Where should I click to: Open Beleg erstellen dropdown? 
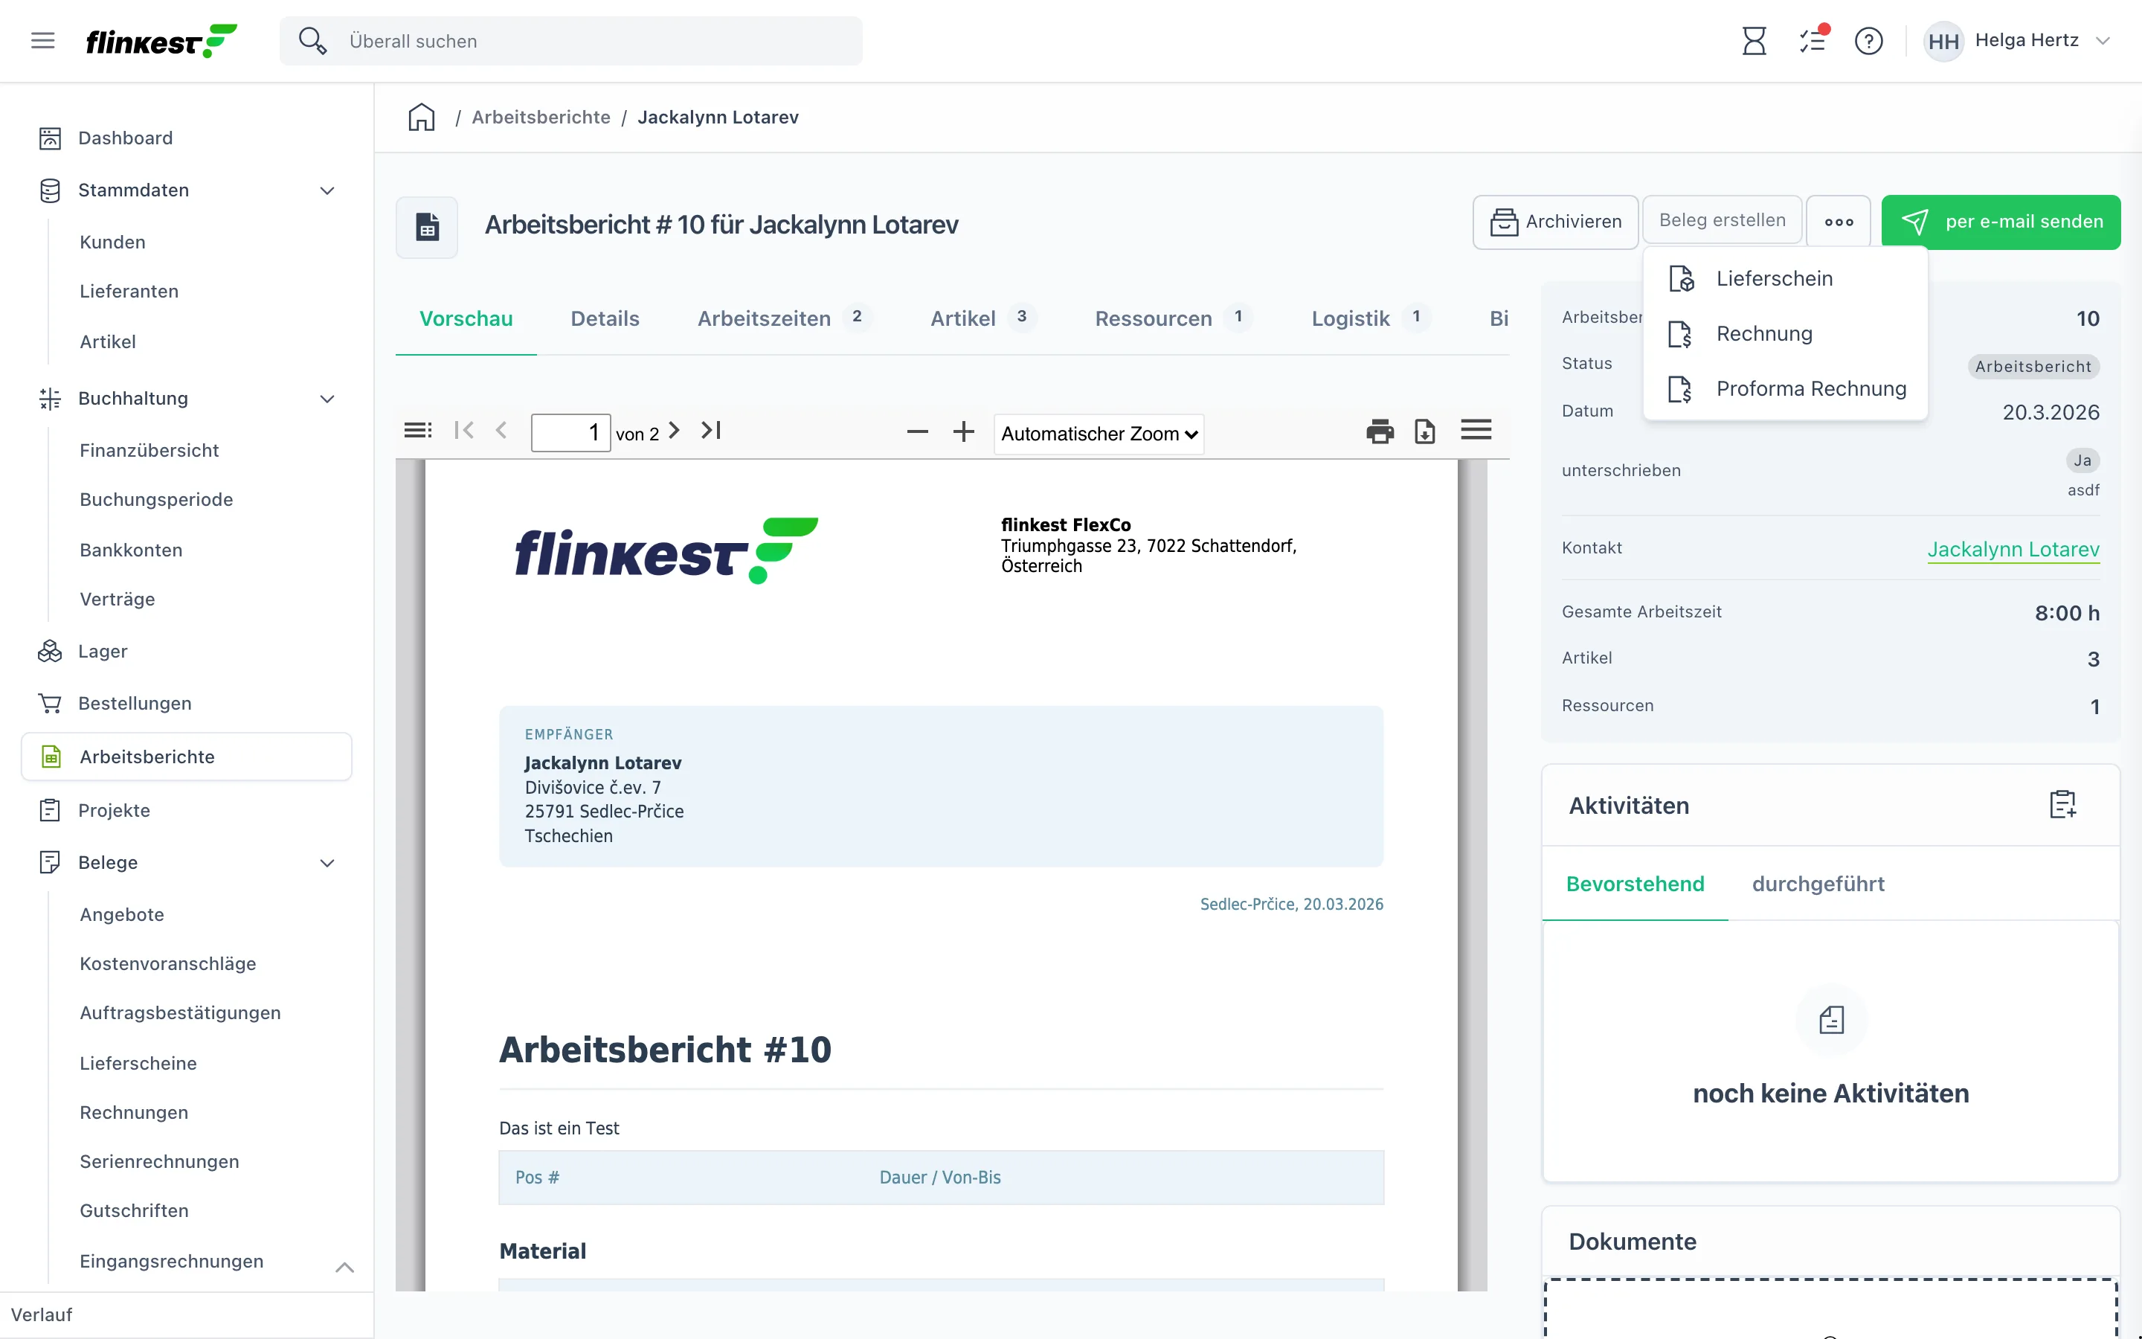(1722, 220)
